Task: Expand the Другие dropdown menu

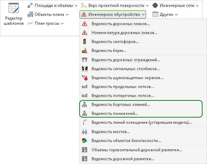Action: (x=165, y=14)
